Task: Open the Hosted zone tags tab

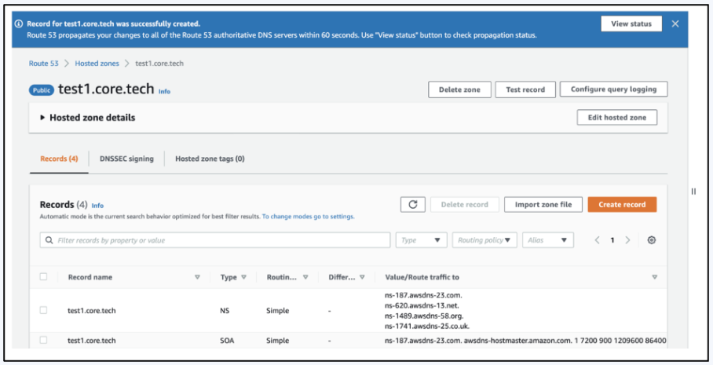Action: (x=210, y=159)
